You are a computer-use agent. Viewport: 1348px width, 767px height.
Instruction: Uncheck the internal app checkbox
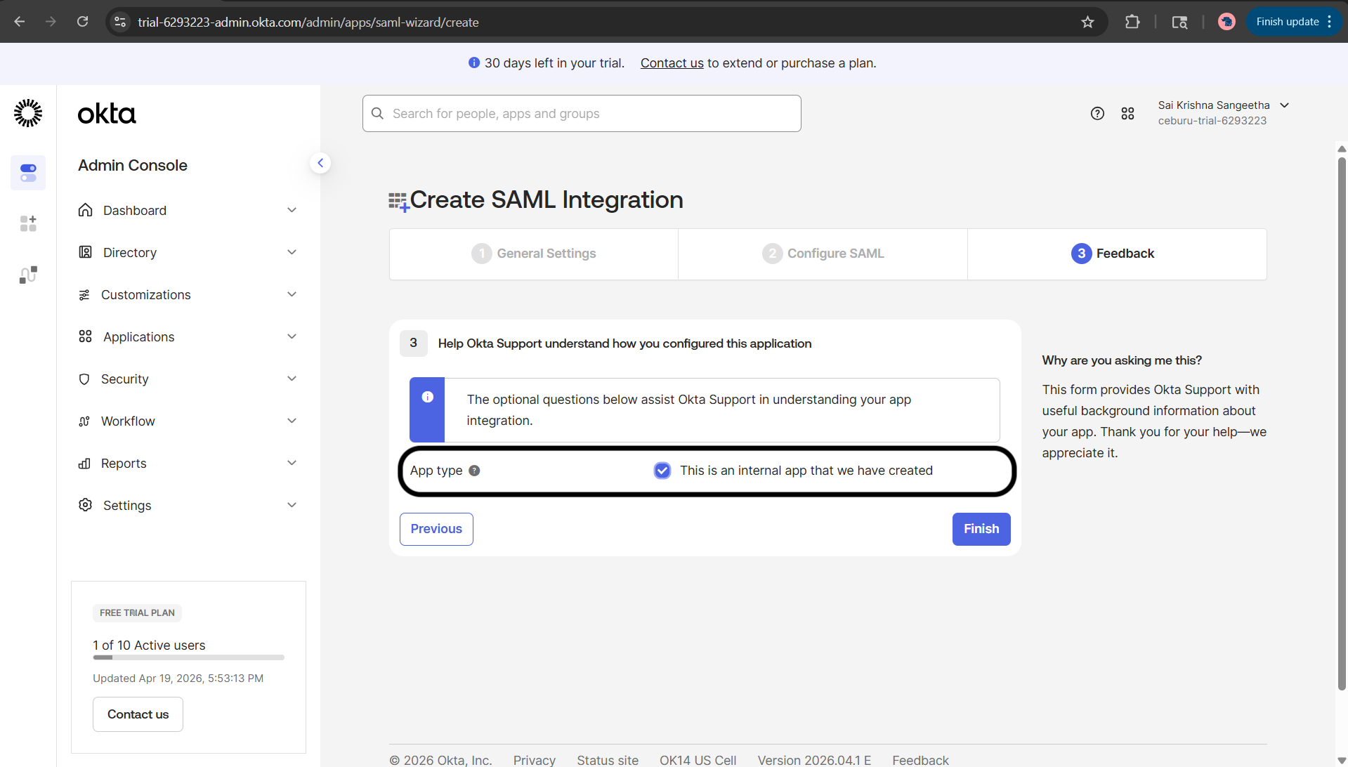[662, 471]
